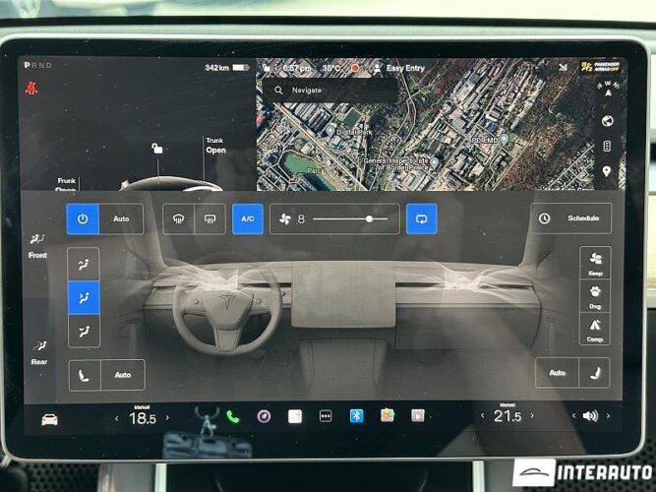This screenshot has width=656, height=492.
Task: Decrease passenger temperature from 21.5
Action: click(482, 416)
